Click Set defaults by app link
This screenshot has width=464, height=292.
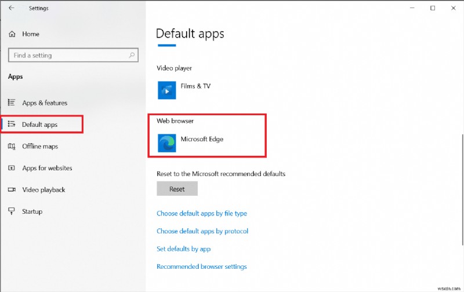point(183,249)
